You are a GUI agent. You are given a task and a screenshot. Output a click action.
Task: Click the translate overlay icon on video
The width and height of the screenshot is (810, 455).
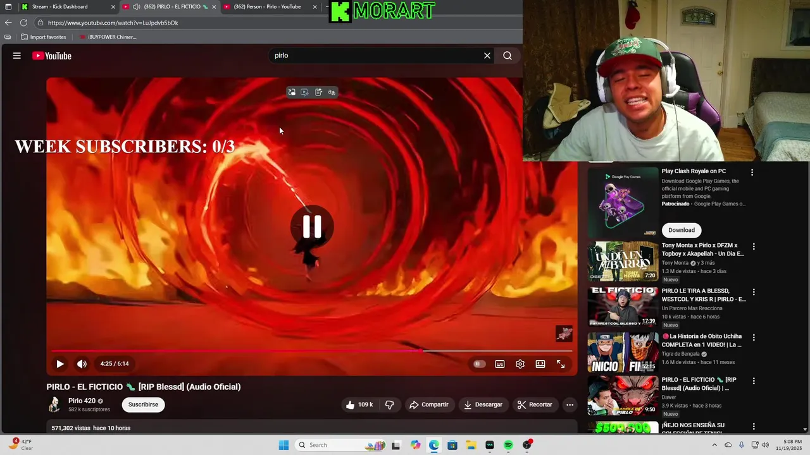(x=332, y=92)
